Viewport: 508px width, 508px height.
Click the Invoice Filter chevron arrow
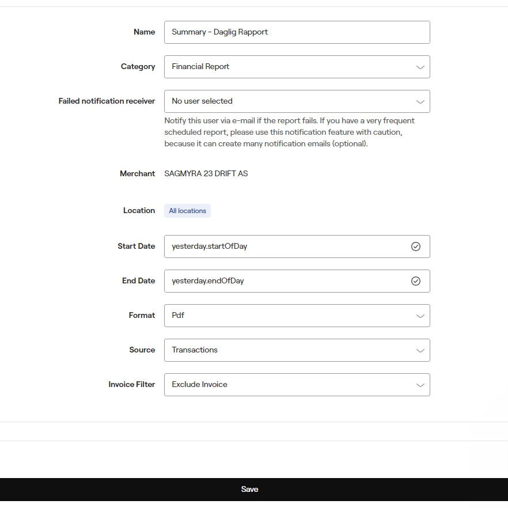(420, 385)
